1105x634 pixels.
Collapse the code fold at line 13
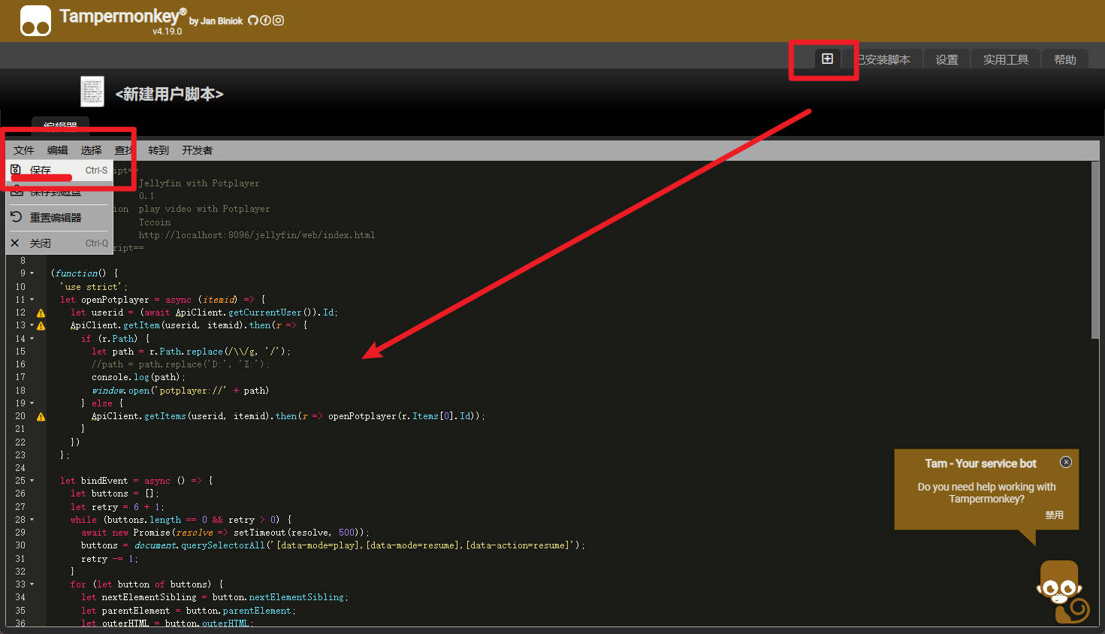point(32,325)
